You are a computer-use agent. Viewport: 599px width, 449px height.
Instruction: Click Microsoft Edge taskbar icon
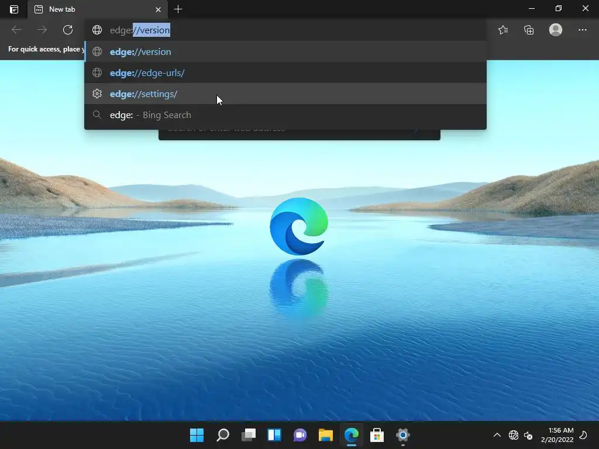tap(352, 435)
